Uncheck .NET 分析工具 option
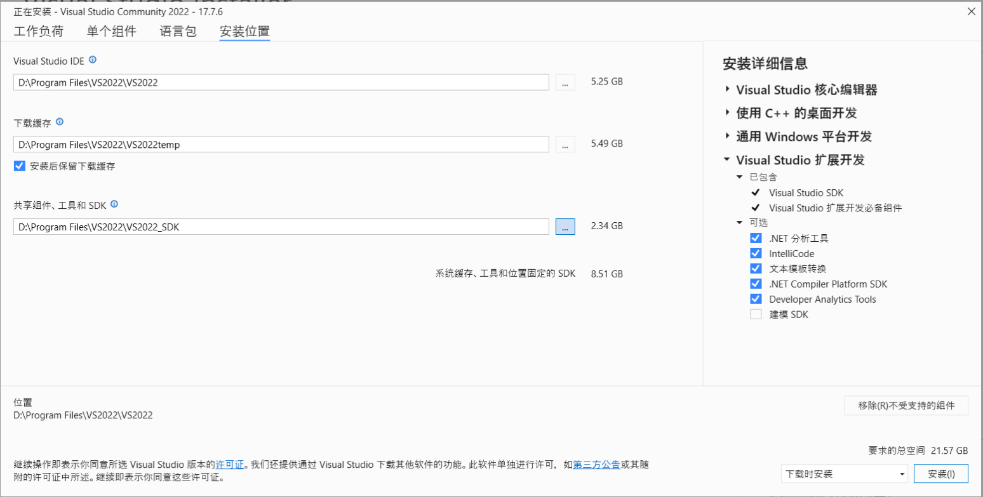Screen dimensions: 983x497 point(756,239)
